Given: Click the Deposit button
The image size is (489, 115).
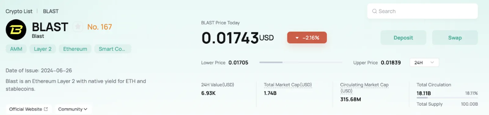Looking at the screenshot, I should (403, 38).
